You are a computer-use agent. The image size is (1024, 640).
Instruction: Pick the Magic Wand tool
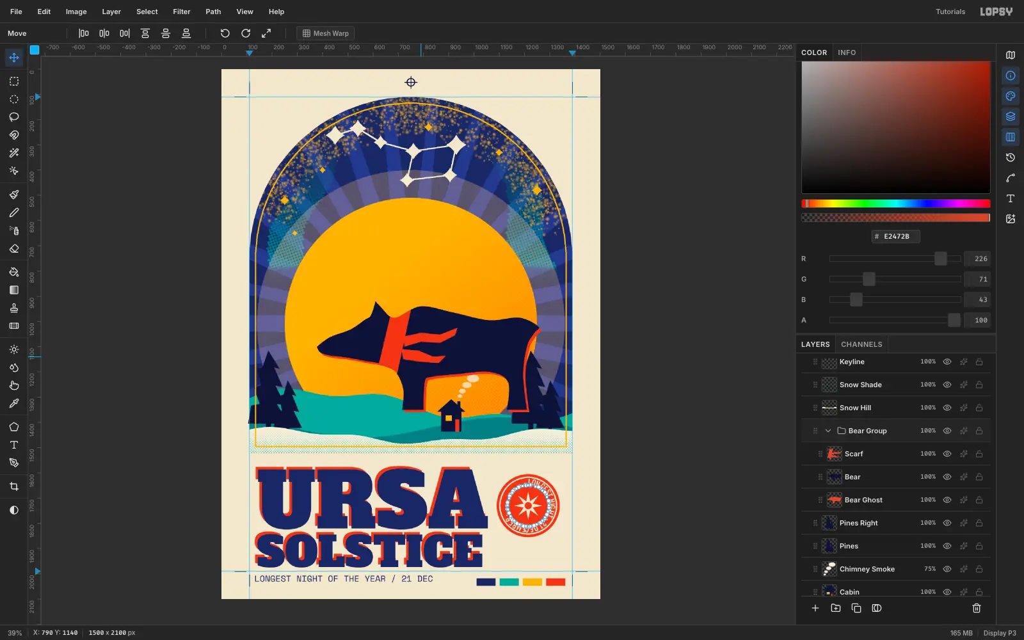(x=14, y=153)
